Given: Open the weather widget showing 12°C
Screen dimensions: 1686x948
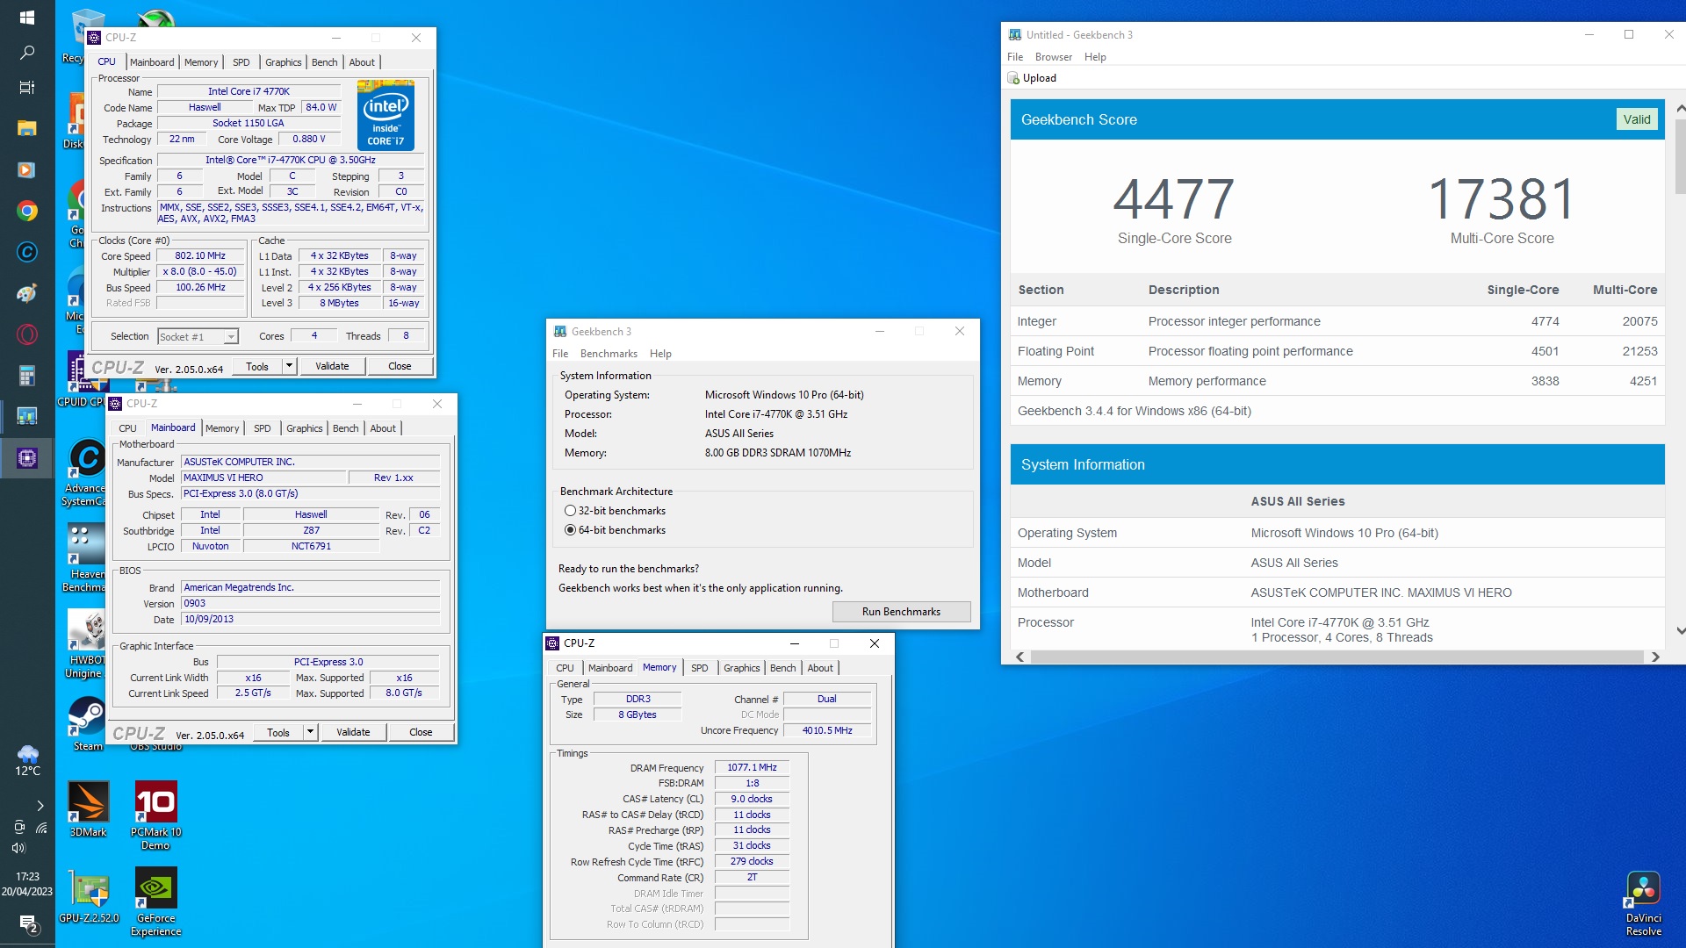Looking at the screenshot, I should click(x=27, y=760).
